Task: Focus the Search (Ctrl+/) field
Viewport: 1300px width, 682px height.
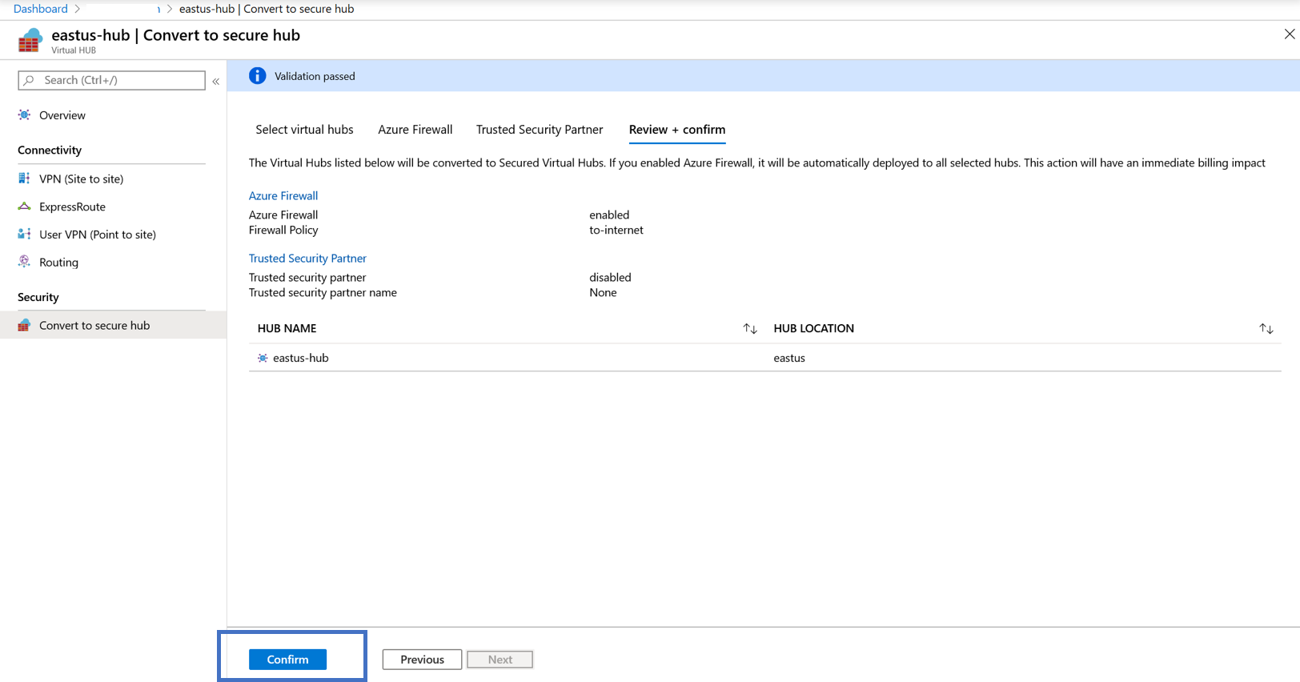Action: pyautogui.click(x=112, y=80)
